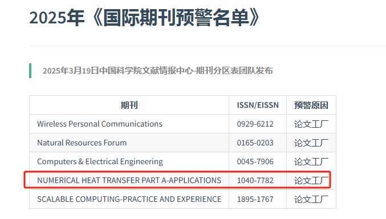Click 论文工厂 reason in highlighted Numerical Heat row
The width and height of the screenshot is (386, 219).
[x=311, y=180]
